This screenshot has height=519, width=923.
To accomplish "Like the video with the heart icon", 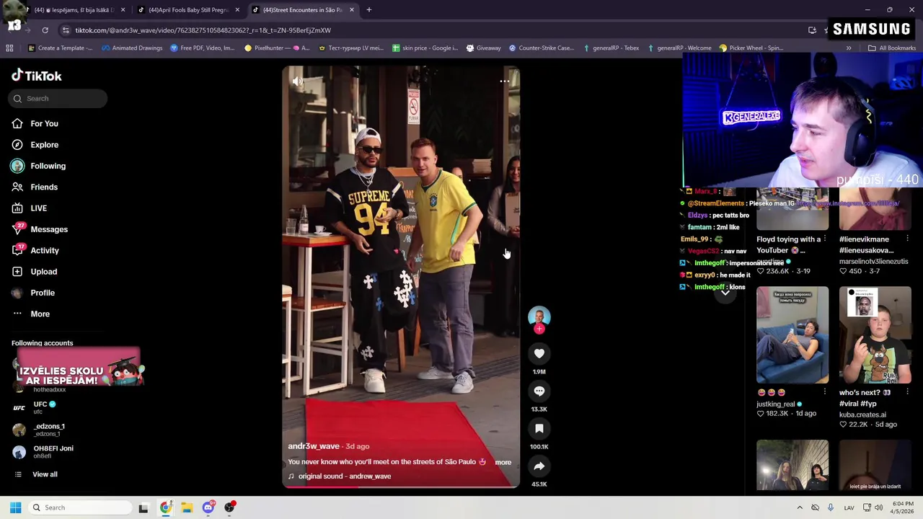I will [539, 353].
